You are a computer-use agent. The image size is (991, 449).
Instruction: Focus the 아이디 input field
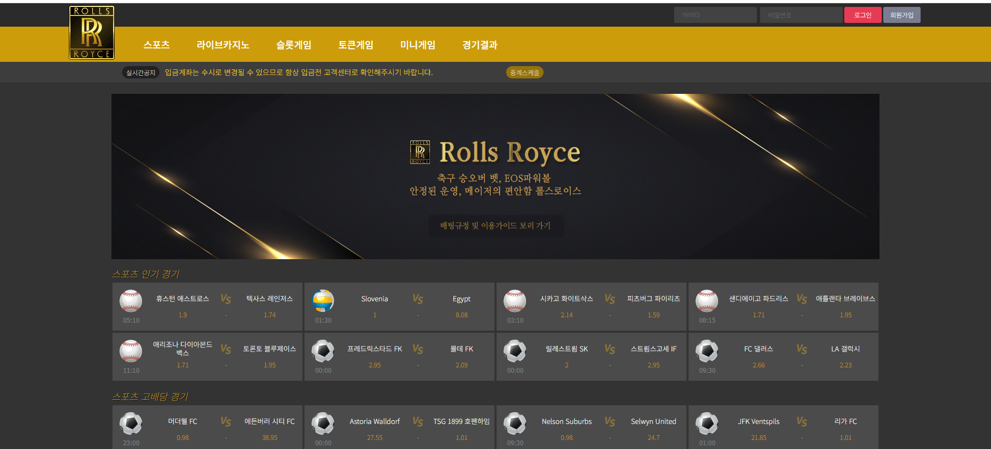715,15
